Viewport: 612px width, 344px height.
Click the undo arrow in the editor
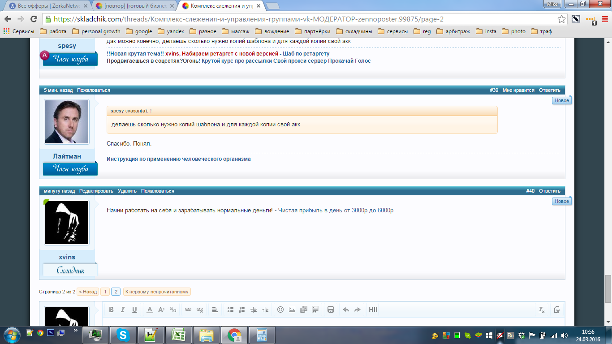pos(345,310)
